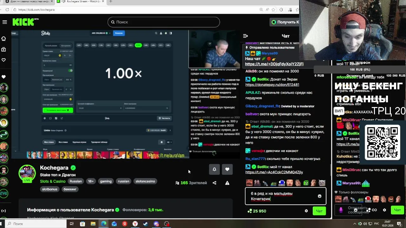Open the donatepay.ru/don/612481 link
Viewport: 406px width, 228px height.
pyautogui.click(x=272, y=85)
